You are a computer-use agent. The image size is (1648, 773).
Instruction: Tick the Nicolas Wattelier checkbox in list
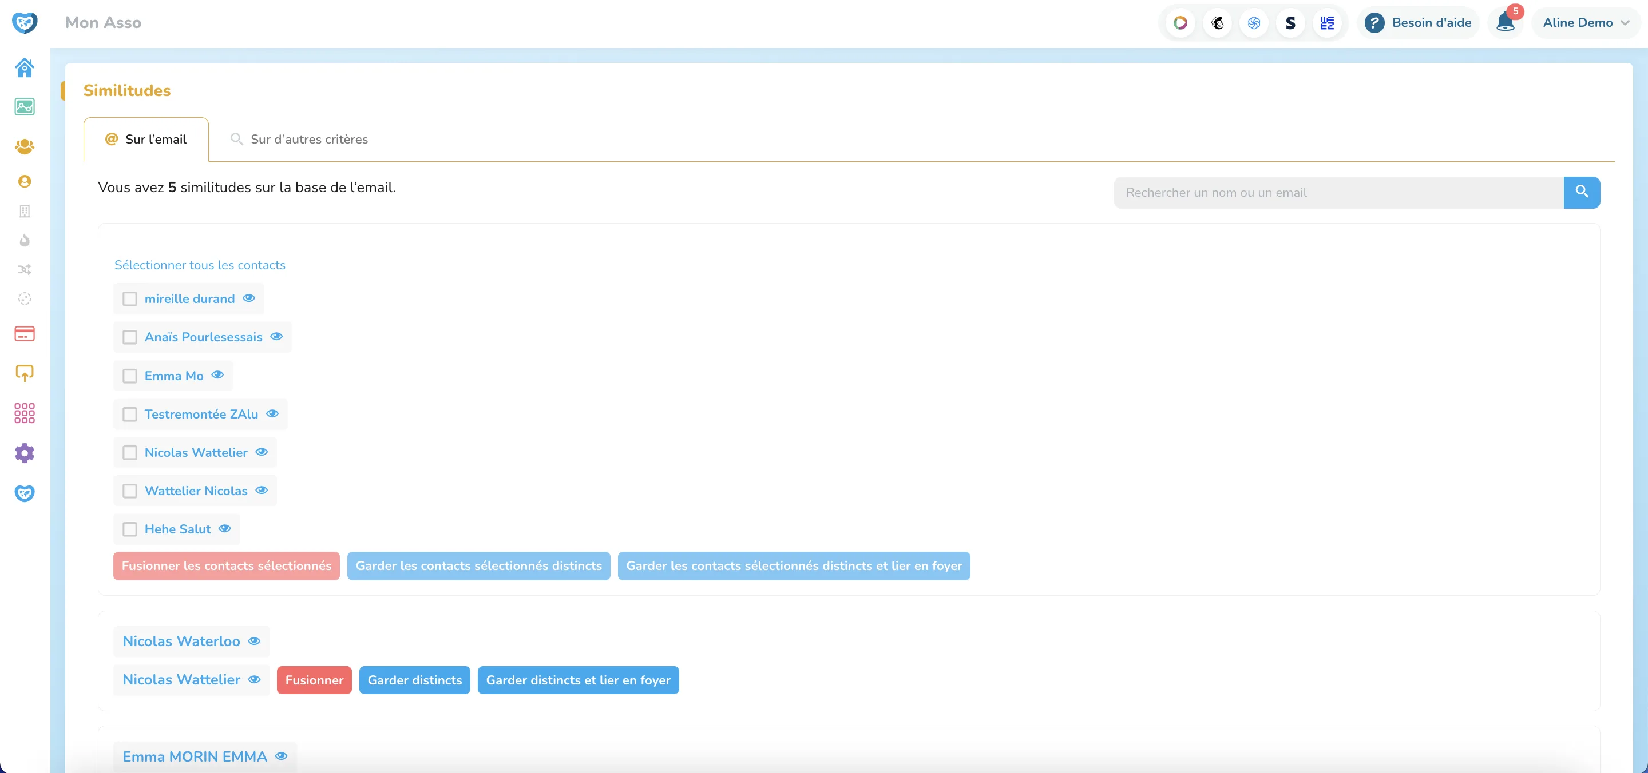(x=130, y=453)
